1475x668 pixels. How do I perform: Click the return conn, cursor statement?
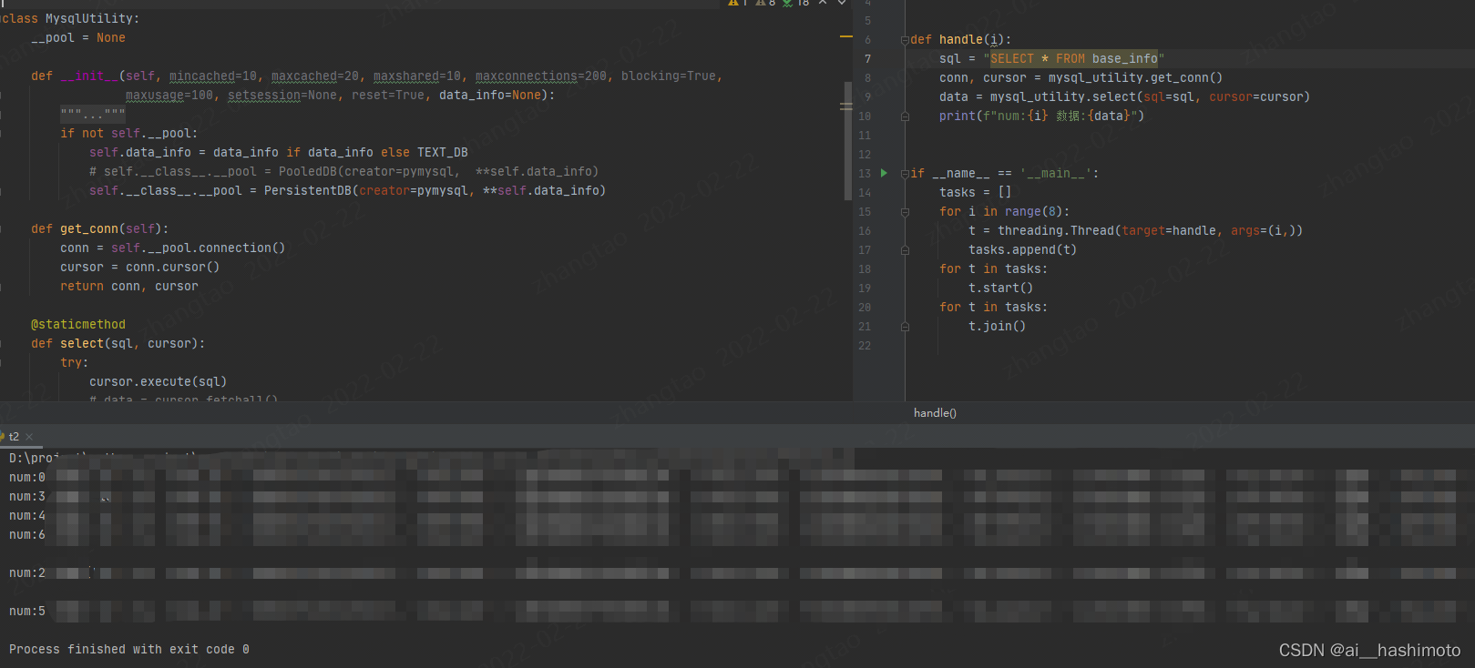click(129, 287)
